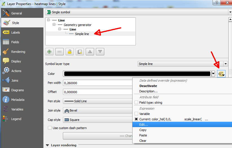Move symbol layer down
Image resolution: width=232 pixels, height=148 pixels.
click(x=100, y=52)
